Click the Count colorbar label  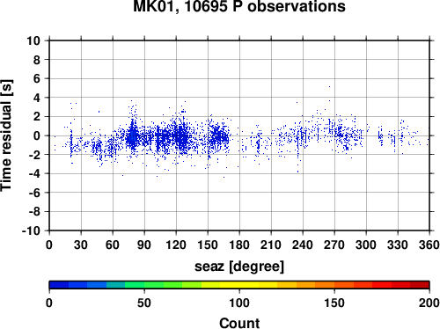239,323
